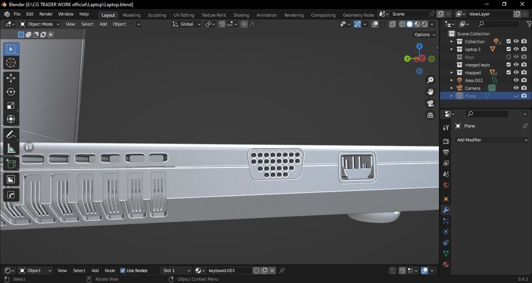The height and width of the screenshot is (283, 532).
Task: Switch to the Sculpting workspace tab
Action: coord(157,15)
